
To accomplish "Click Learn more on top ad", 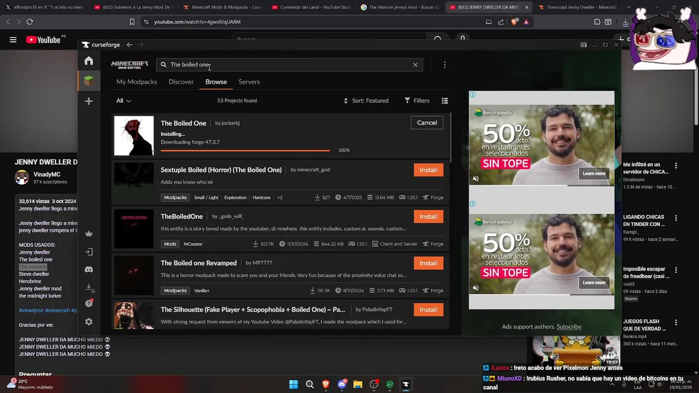I will coord(594,174).
